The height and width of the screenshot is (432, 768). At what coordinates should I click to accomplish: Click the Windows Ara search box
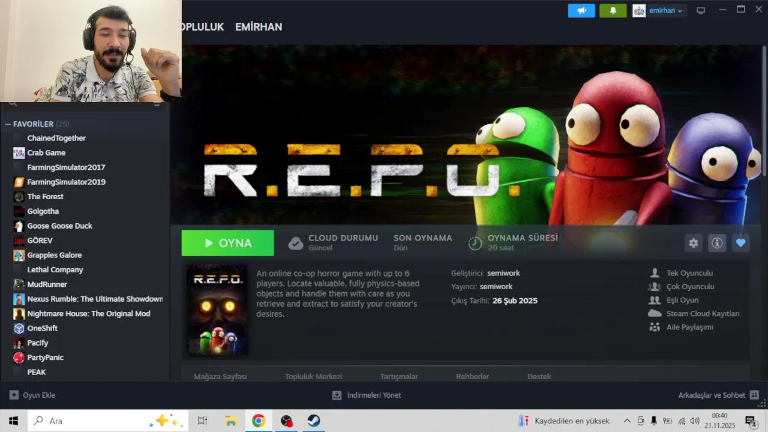(x=108, y=421)
